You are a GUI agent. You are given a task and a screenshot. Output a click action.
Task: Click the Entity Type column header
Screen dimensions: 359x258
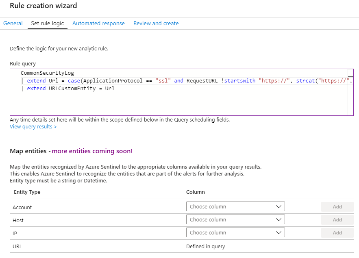coord(27,192)
